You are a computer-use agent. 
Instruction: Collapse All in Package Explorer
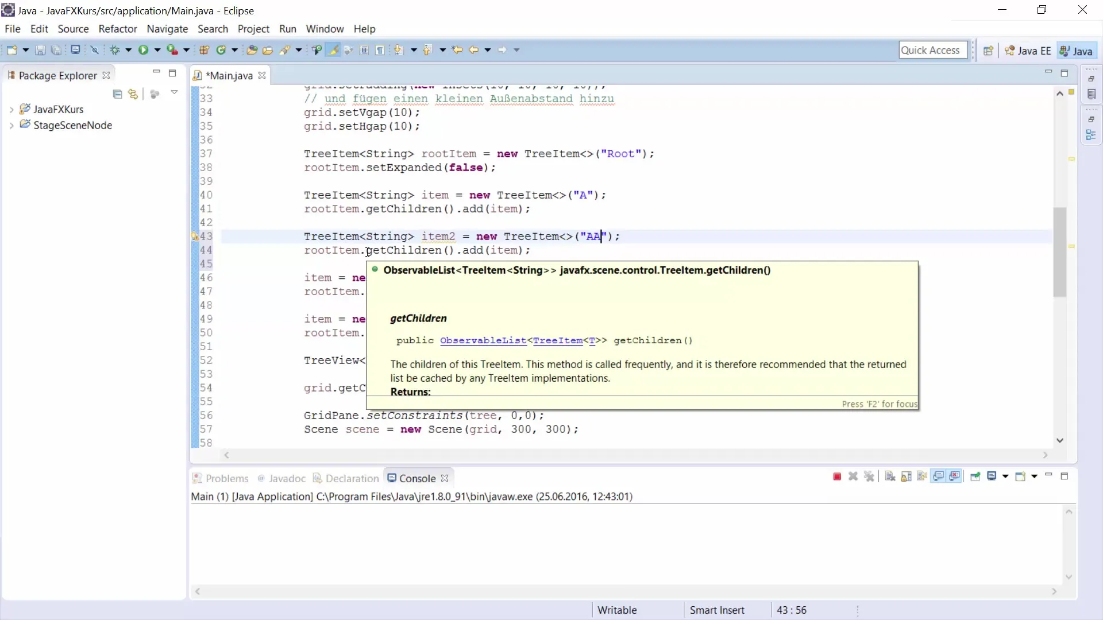(x=117, y=94)
